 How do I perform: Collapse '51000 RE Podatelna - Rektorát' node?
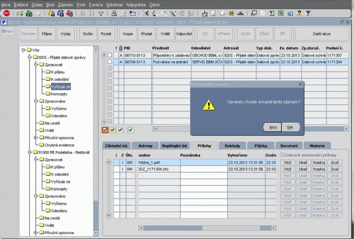tap(29, 152)
